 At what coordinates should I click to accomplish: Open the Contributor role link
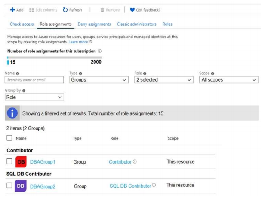tap(120, 162)
